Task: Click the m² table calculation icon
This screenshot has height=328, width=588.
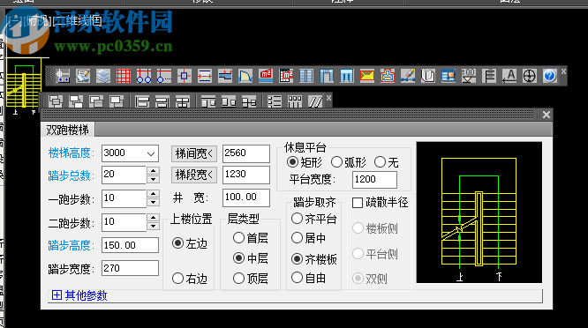Action: coord(286,76)
